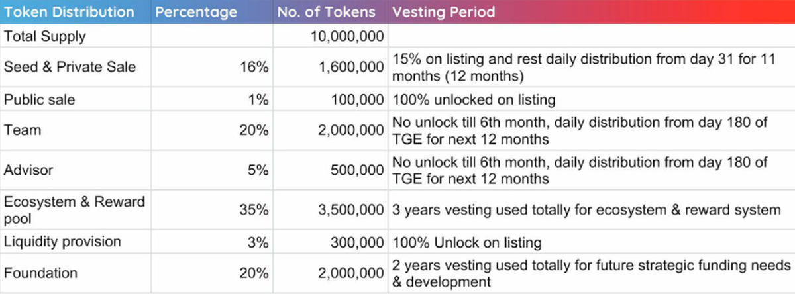The width and height of the screenshot is (795, 294).
Task: Click the Vesting Period column header
Action: [x=443, y=12]
